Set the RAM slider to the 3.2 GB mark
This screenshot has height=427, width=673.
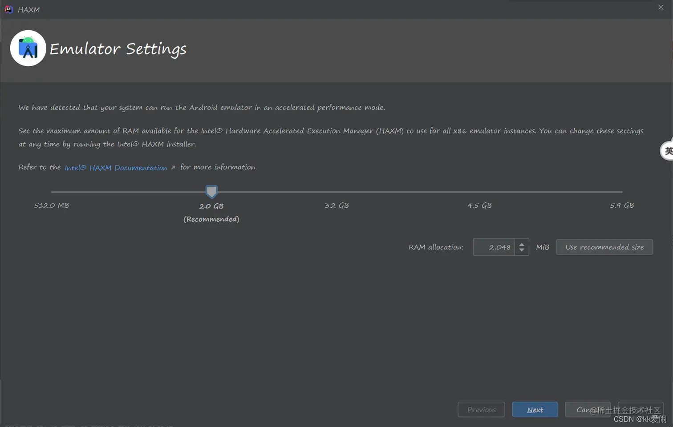(336, 192)
